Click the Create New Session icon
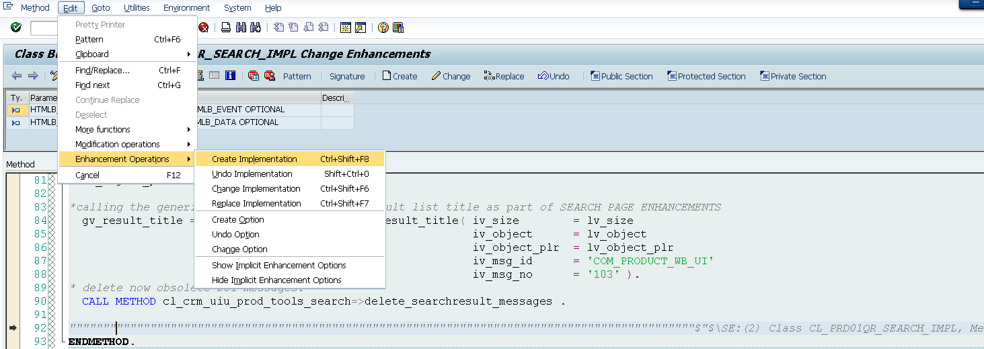The width and height of the screenshot is (984, 349). pyautogui.click(x=346, y=28)
